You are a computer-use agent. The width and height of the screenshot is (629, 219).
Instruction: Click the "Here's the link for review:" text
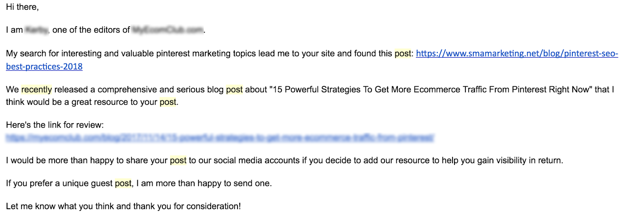[x=55, y=125]
